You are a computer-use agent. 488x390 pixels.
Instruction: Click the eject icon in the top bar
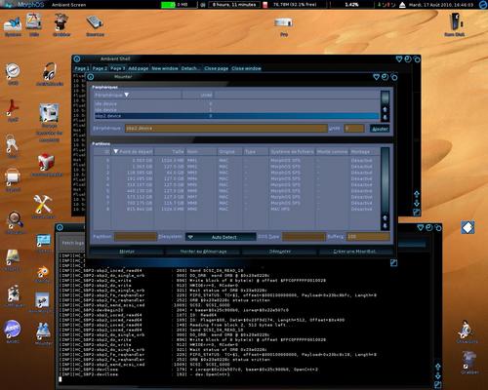[x=402, y=5]
